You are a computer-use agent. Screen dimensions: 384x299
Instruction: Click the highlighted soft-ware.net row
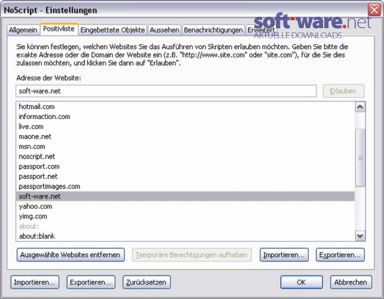185,196
